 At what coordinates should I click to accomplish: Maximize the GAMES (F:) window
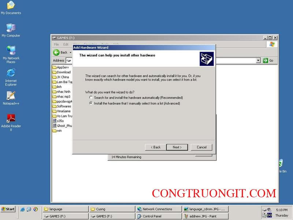pyautogui.click(x=270, y=38)
